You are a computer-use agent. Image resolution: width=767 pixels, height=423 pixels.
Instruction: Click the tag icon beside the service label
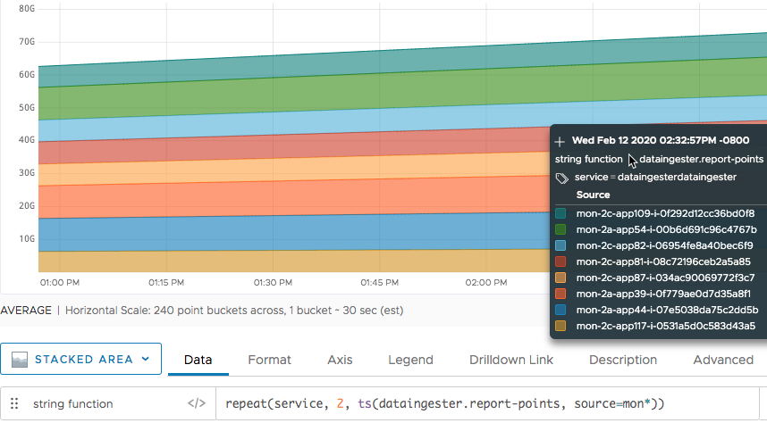pyautogui.click(x=561, y=178)
